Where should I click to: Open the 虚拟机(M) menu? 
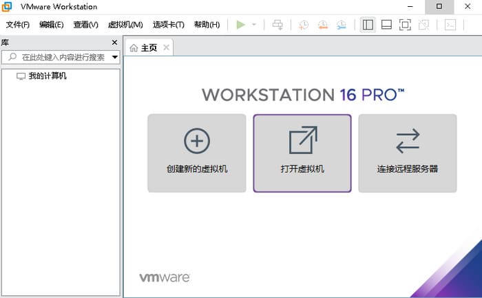tap(125, 25)
